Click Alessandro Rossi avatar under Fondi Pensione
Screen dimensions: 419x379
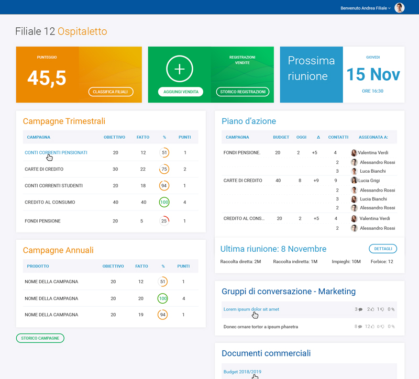[x=354, y=162]
